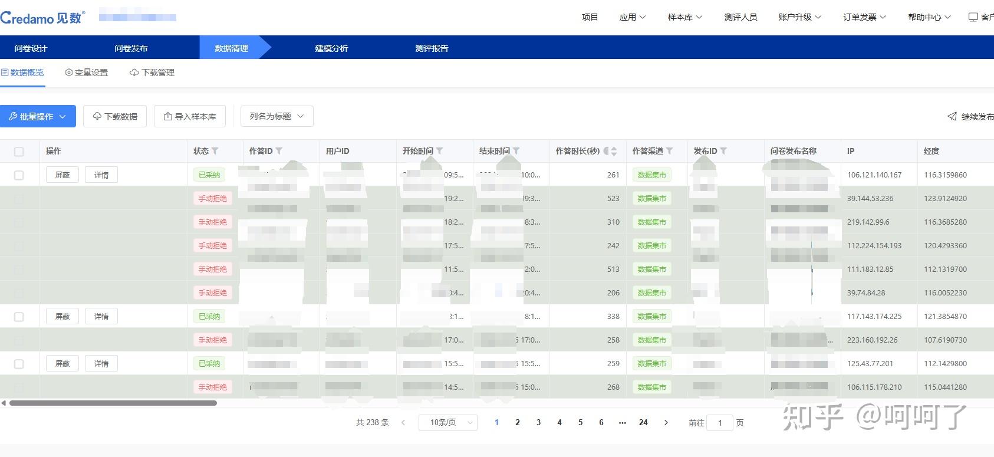Screen dimensions: 994x457
Task: Expand the 应用 menu
Action: pos(633,17)
